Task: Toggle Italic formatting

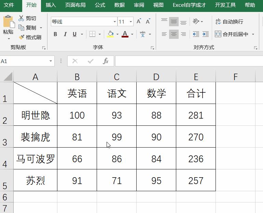Action: pyautogui.click(x=65, y=34)
